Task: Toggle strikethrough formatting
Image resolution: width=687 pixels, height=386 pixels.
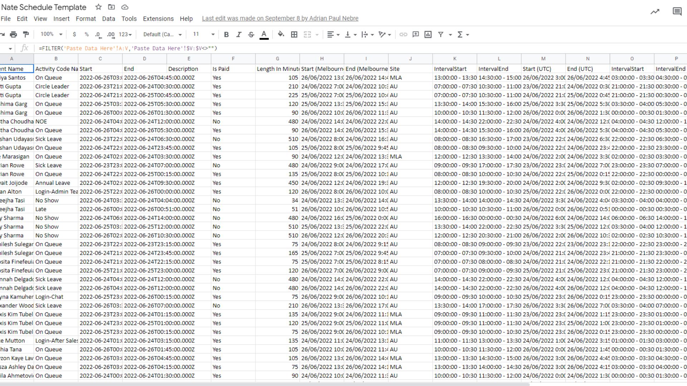Action: (x=251, y=34)
